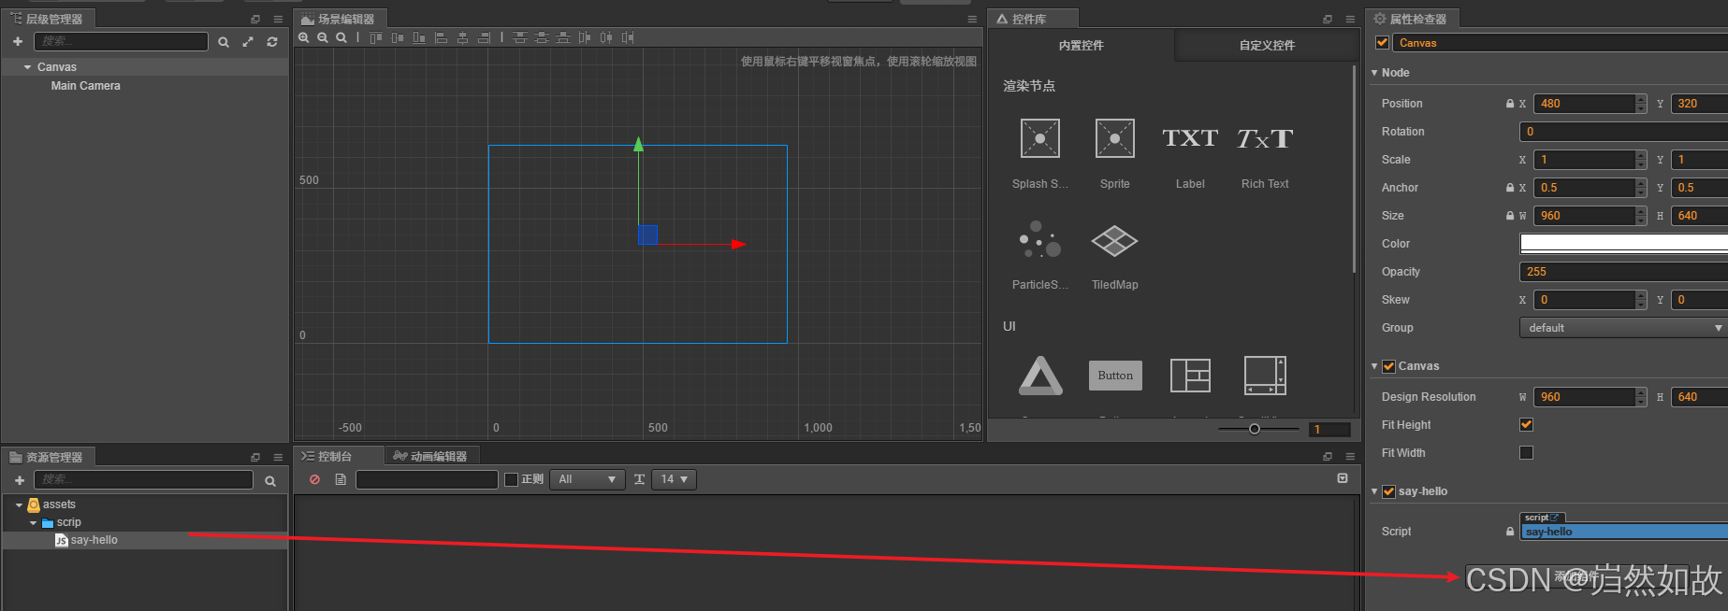Choose the Layout UI widget icon
Viewport: 1728px width, 611px height.
click(x=1190, y=376)
